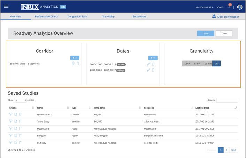Copy the Tanya Study
246x158 pixels.
coord(15,121)
